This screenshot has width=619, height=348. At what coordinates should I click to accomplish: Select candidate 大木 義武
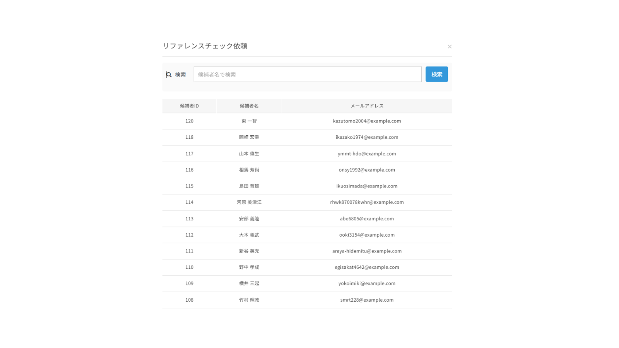(249, 235)
